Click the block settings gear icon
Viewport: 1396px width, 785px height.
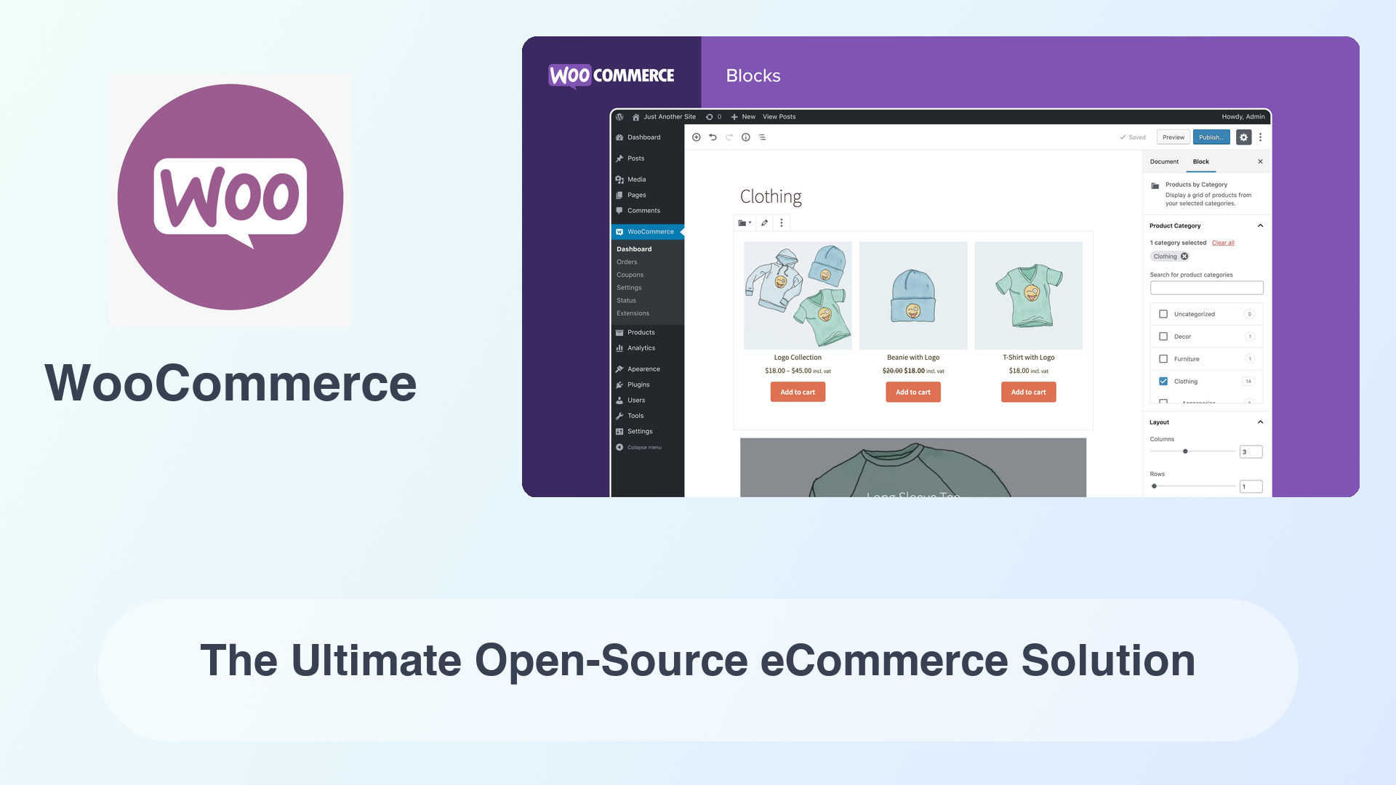[1243, 137]
